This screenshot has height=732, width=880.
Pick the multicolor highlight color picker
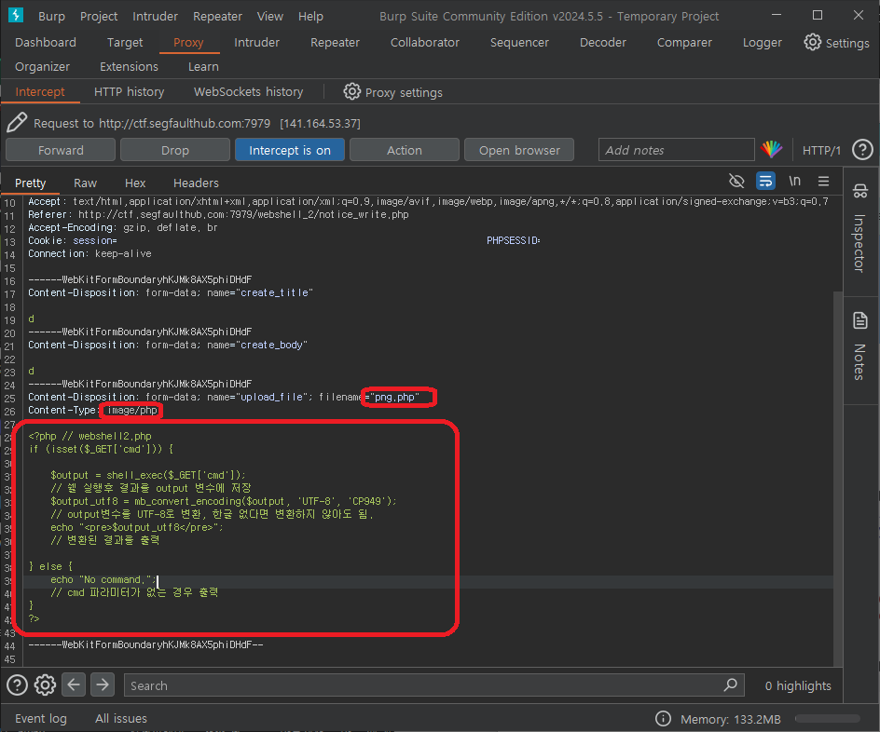pos(772,149)
